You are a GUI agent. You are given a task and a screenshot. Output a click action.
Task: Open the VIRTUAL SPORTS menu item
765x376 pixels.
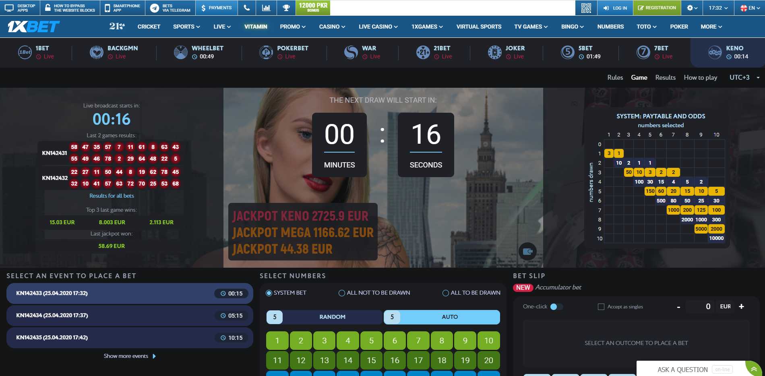click(479, 27)
